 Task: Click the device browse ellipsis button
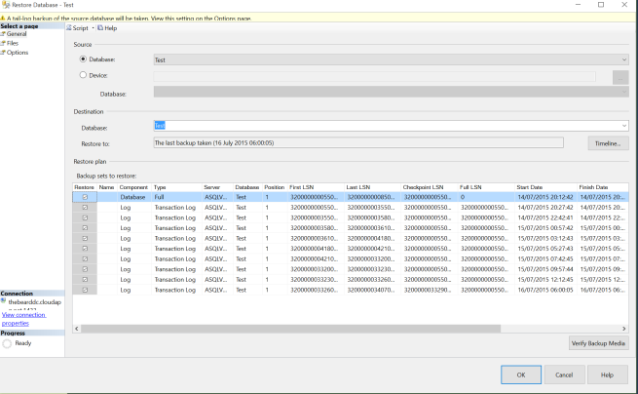coord(619,76)
